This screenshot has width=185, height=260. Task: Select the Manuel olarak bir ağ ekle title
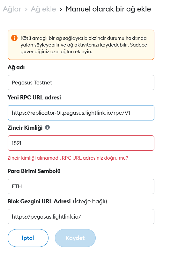pyautogui.click(x=108, y=9)
